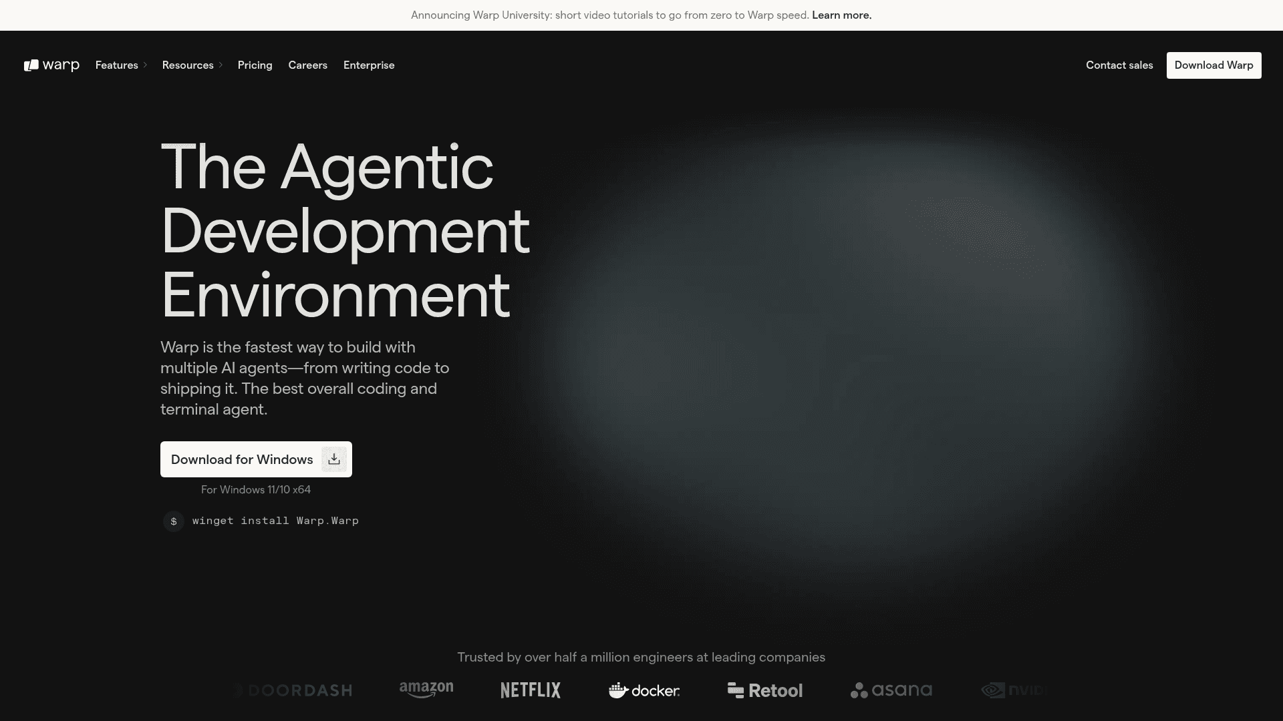Expand the Features menu chevron
The width and height of the screenshot is (1283, 721).
coord(145,65)
